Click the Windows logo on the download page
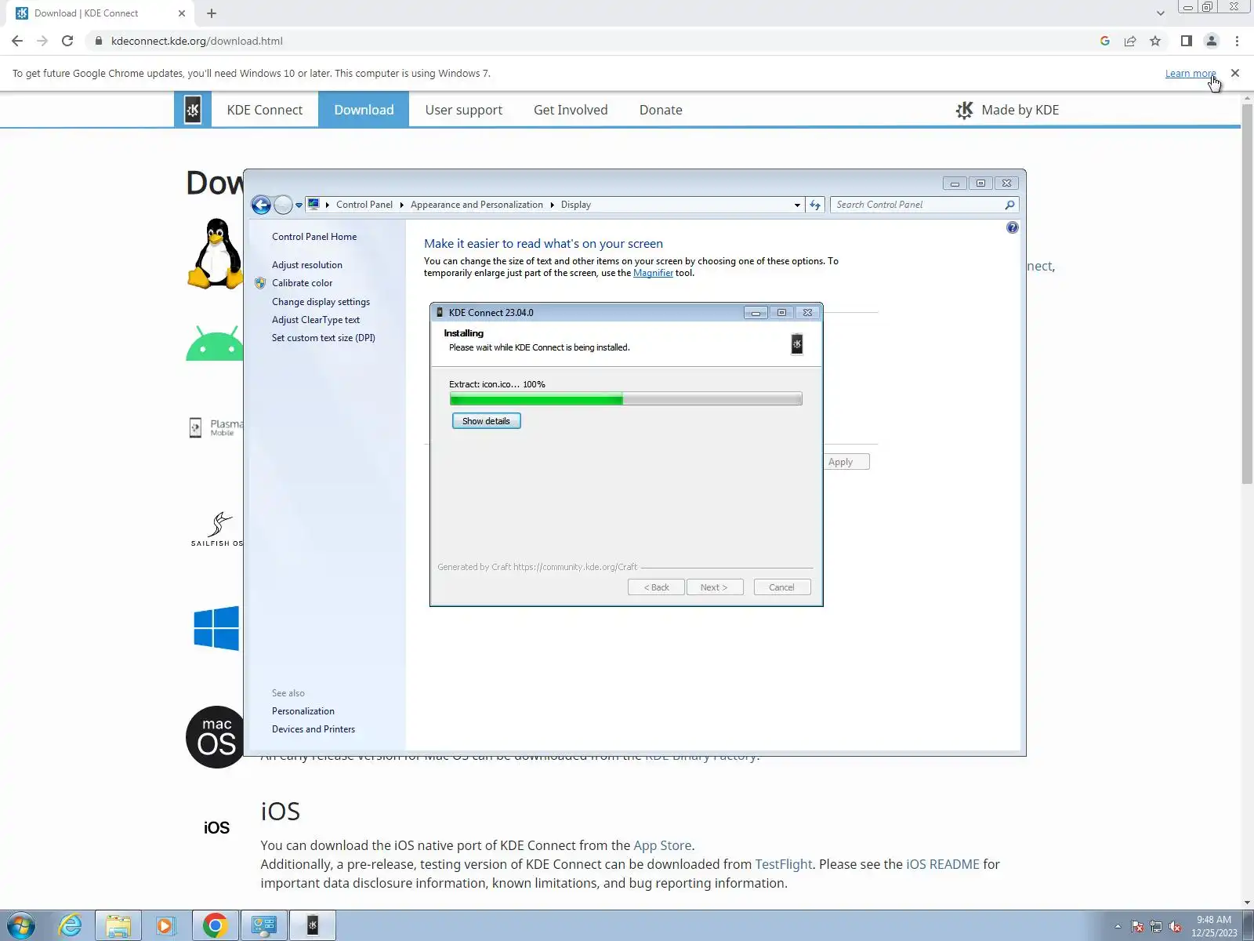The width and height of the screenshot is (1254, 941). (216, 627)
